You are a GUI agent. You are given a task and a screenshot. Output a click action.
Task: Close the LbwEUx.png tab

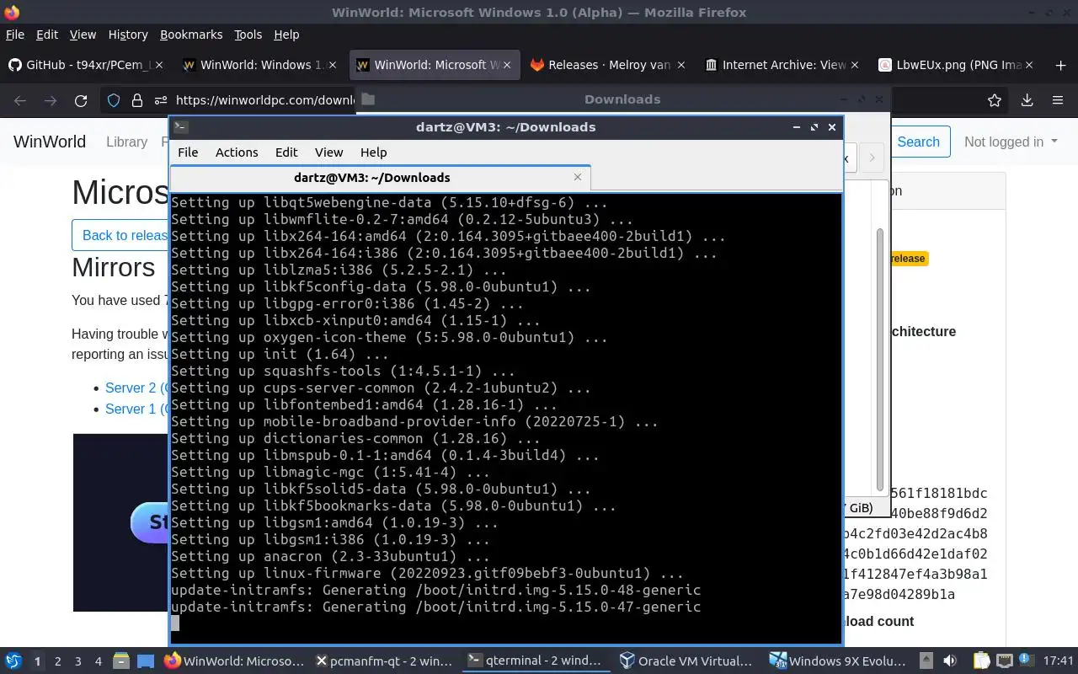point(1028,65)
